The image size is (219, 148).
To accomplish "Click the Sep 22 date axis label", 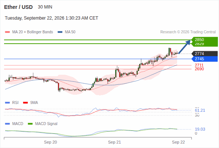I will [179, 142].
